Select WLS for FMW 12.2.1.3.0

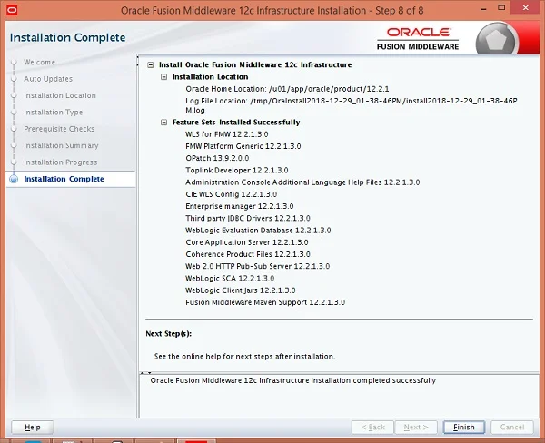(x=226, y=134)
